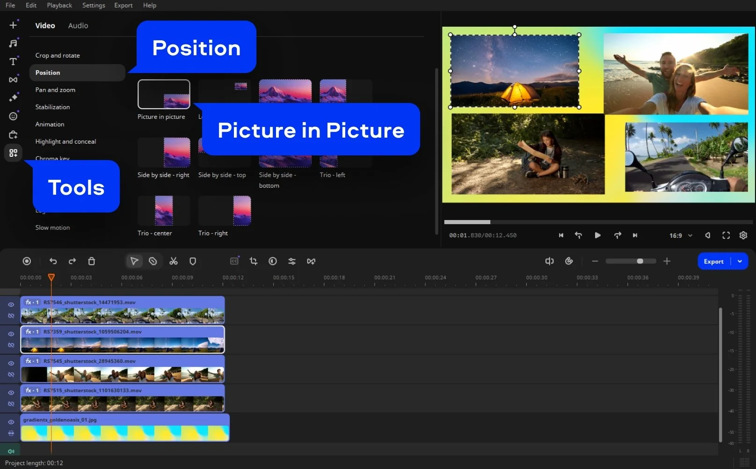Open the Settings menu
Image resolution: width=756 pixels, height=469 pixels.
[94, 5]
